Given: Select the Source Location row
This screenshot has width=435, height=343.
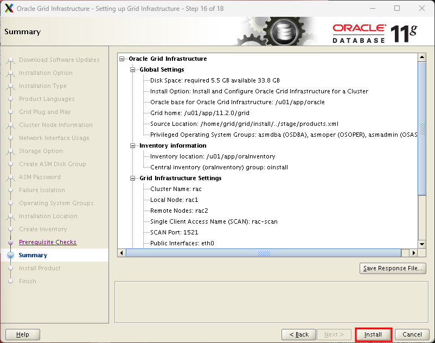Looking at the screenshot, I should point(244,124).
